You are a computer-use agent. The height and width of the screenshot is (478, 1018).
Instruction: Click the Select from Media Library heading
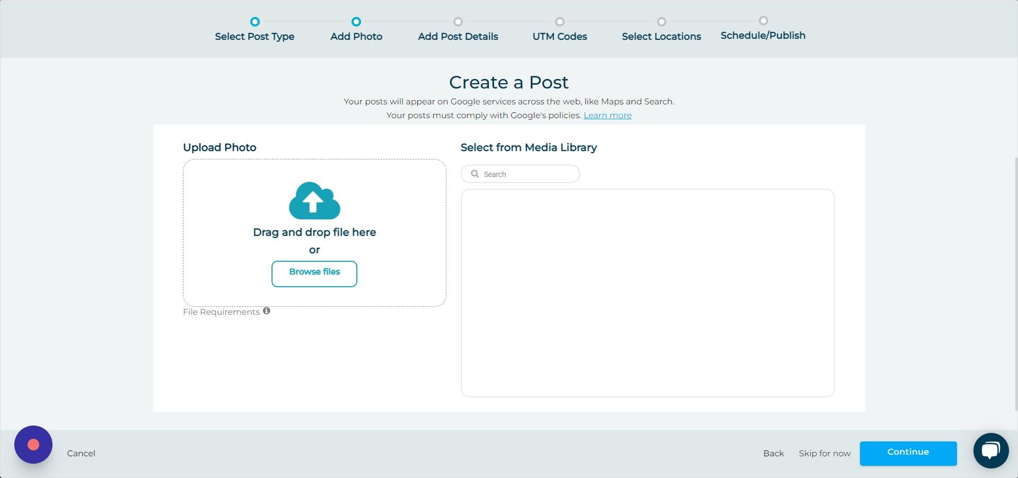tap(529, 147)
